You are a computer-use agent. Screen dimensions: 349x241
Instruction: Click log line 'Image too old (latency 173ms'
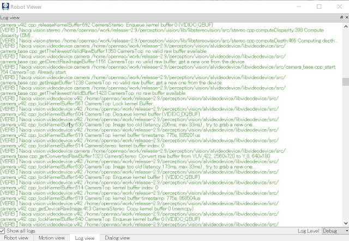[x=127, y=167]
